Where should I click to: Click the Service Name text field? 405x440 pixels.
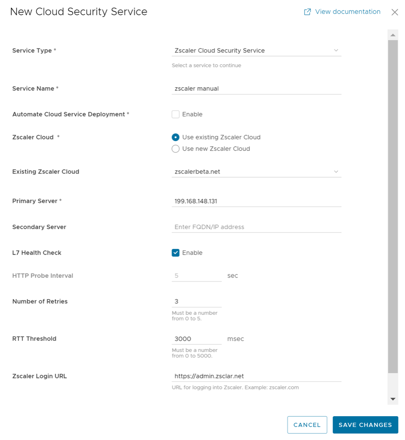pos(256,89)
